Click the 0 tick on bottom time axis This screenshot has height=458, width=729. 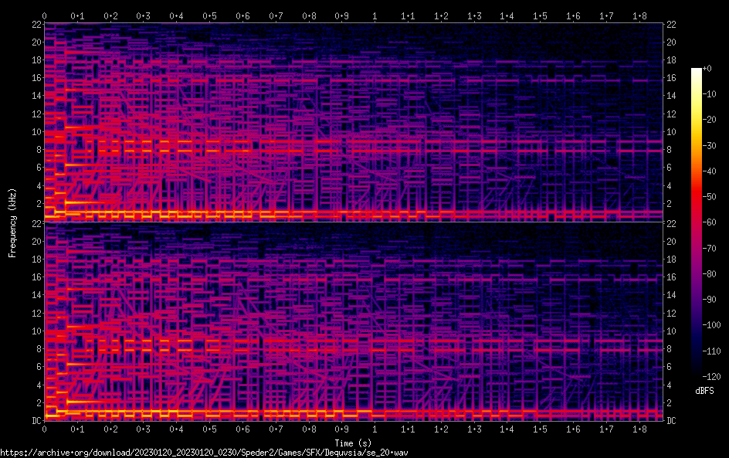45,429
